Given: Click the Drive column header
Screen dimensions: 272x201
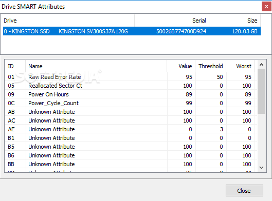Looking at the screenshot, I should click(69, 21).
